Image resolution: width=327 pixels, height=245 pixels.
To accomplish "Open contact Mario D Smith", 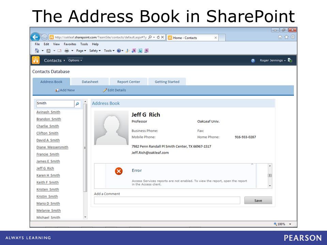I will pos(48,203).
